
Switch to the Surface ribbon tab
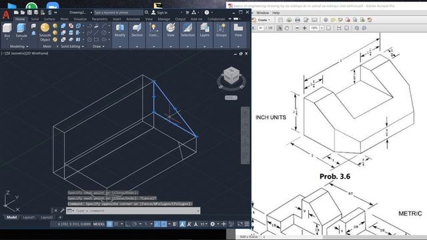pos(49,19)
